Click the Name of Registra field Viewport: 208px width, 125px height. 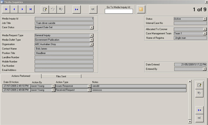coord(190,38)
